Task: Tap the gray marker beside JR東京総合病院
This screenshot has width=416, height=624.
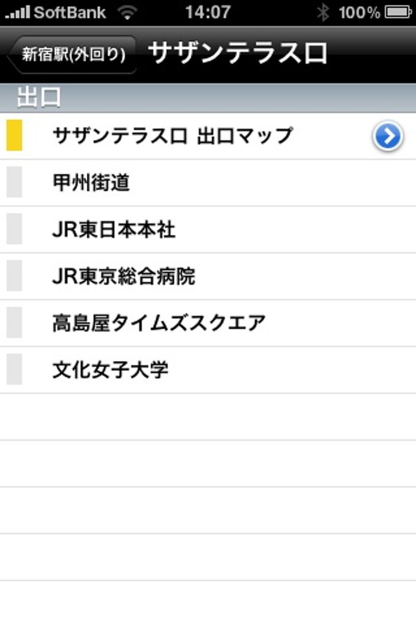Action: (x=14, y=275)
